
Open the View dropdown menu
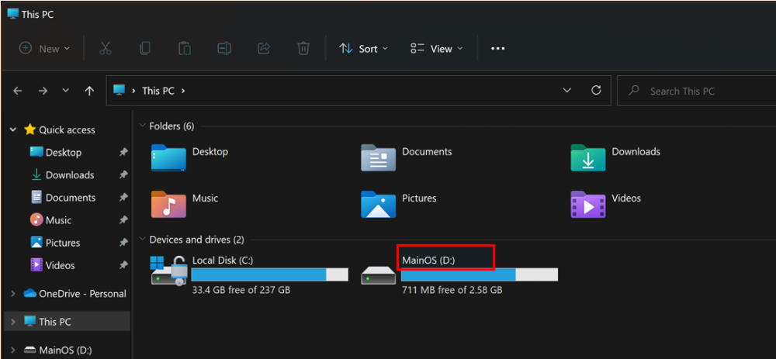[x=436, y=48]
